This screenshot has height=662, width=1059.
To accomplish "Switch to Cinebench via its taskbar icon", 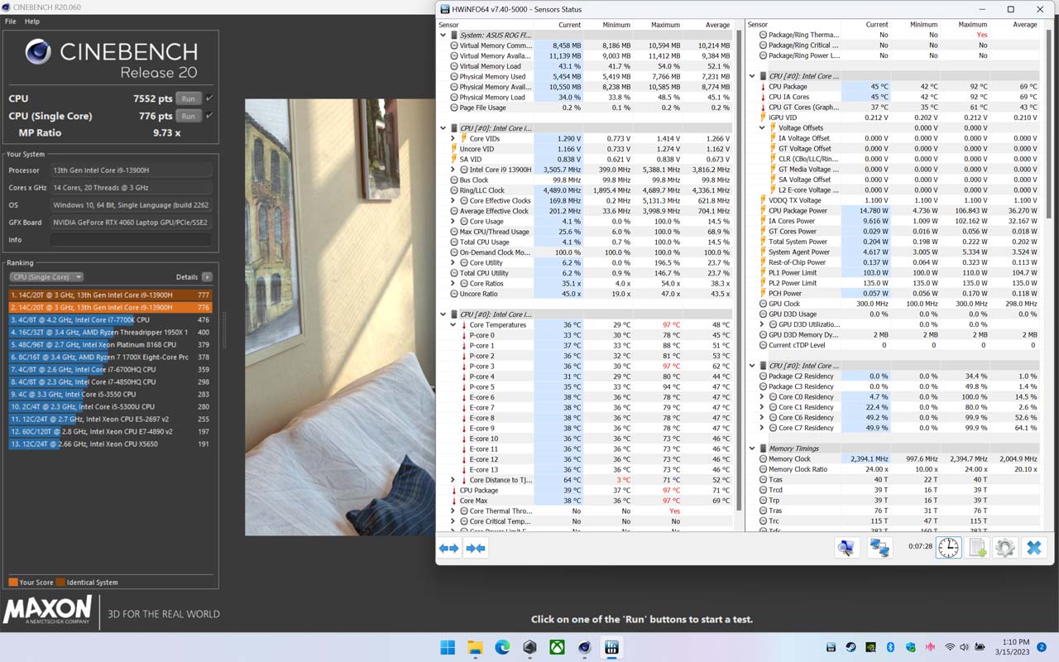I will [x=584, y=647].
